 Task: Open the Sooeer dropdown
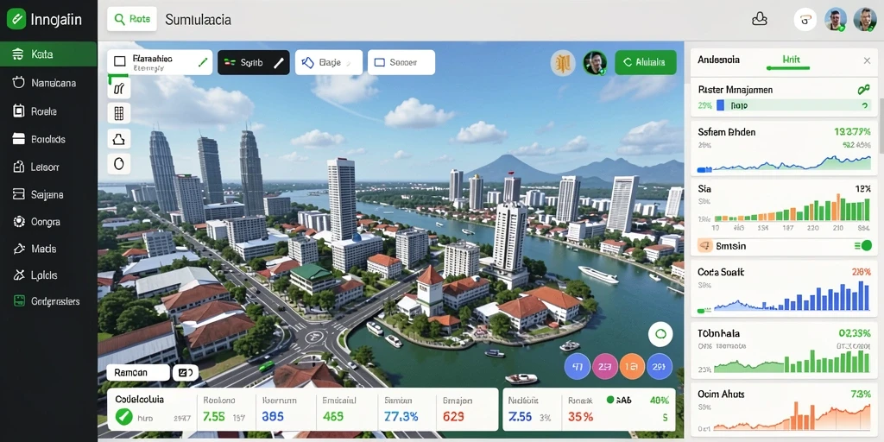pos(401,62)
